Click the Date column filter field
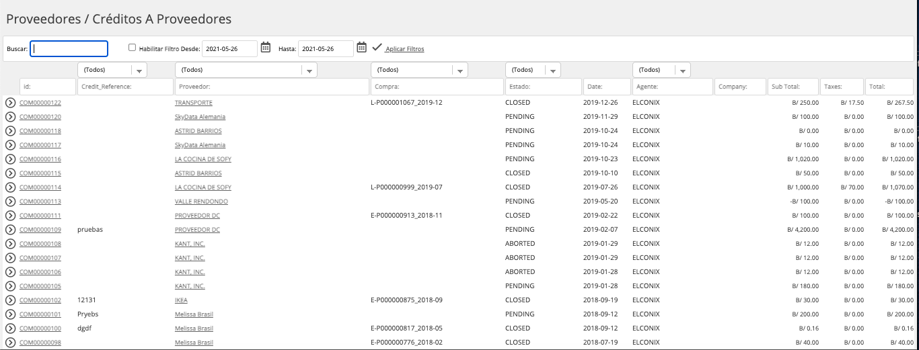919x350 pixels. pyautogui.click(x=606, y=87)
